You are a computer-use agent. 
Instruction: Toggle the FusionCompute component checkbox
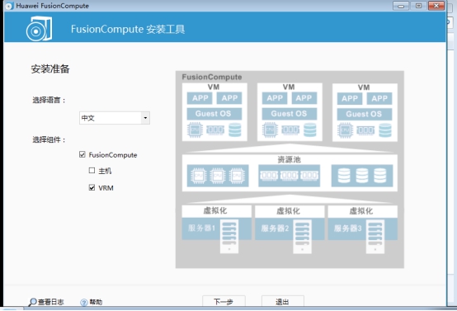[x=82, y=154]
